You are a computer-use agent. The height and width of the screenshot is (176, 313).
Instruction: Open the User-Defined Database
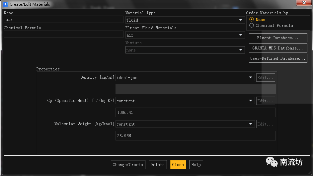tap(278, 58)
